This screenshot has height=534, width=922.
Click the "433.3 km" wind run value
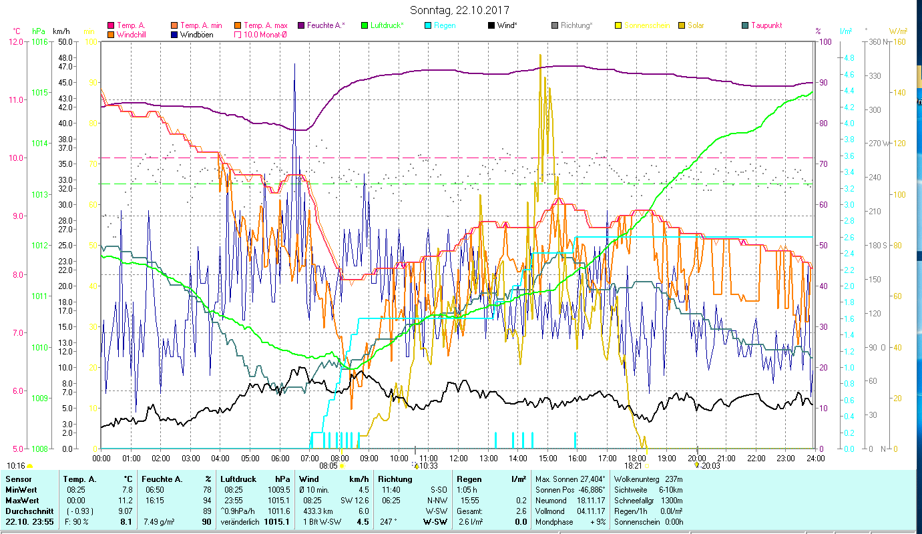point(318,511)
